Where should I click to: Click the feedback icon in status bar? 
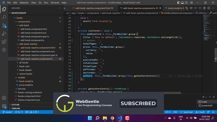tap(208, 112)
